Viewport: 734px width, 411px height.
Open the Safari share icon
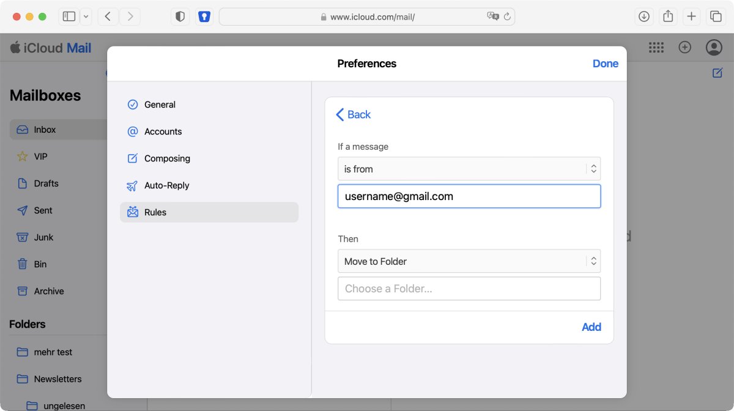pyautogui.click(x=668, y=17)
